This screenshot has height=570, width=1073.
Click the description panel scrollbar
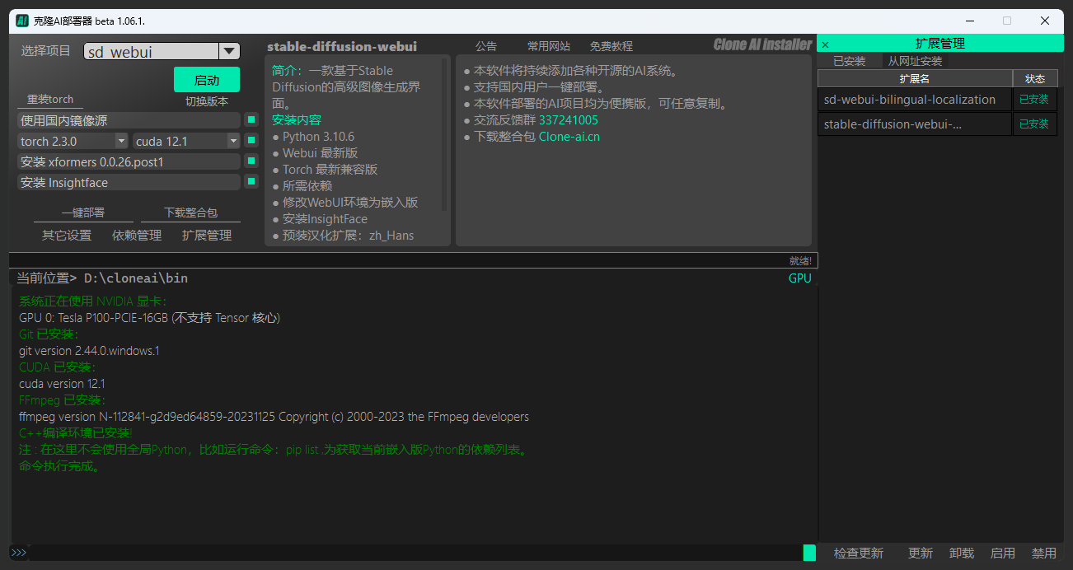[x=445, y=134]
